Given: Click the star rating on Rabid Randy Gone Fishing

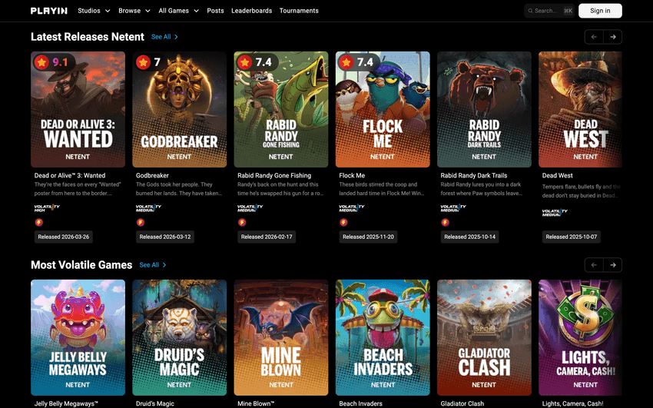Looking at the screenshot, I should (x=256, y=62).
